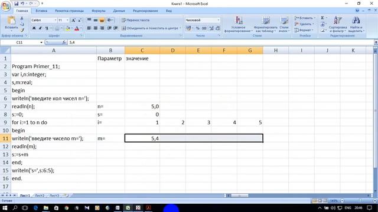
Task: Switch to the Рецензирование tab
Action: pos(145,11)
